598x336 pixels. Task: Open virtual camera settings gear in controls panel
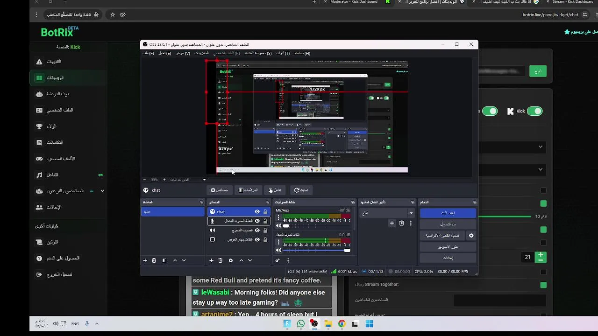471,236
